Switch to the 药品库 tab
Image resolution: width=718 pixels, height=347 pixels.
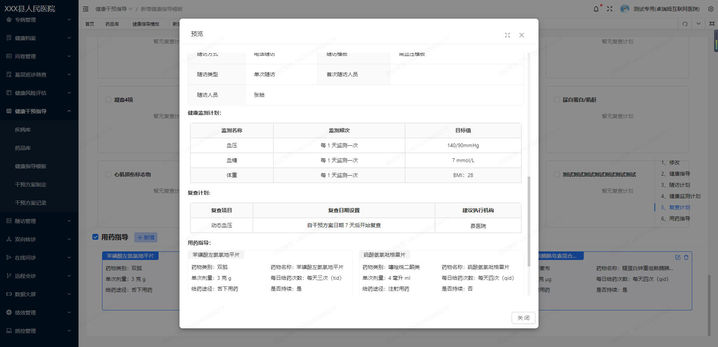[x=113, y=24]
